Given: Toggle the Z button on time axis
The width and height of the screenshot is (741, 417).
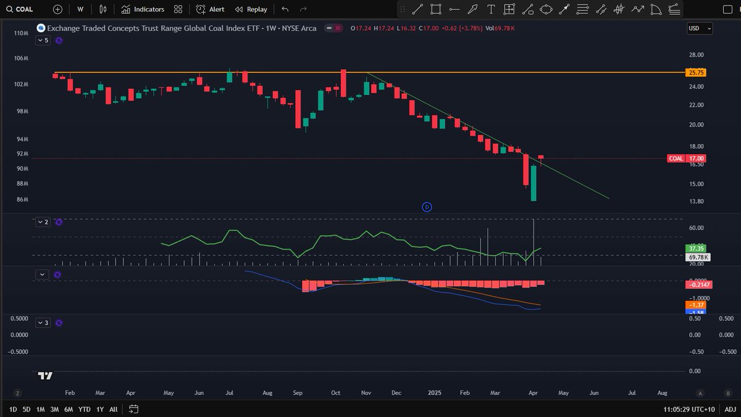Looking at the screenshot, I should click(x=18, y=393).
